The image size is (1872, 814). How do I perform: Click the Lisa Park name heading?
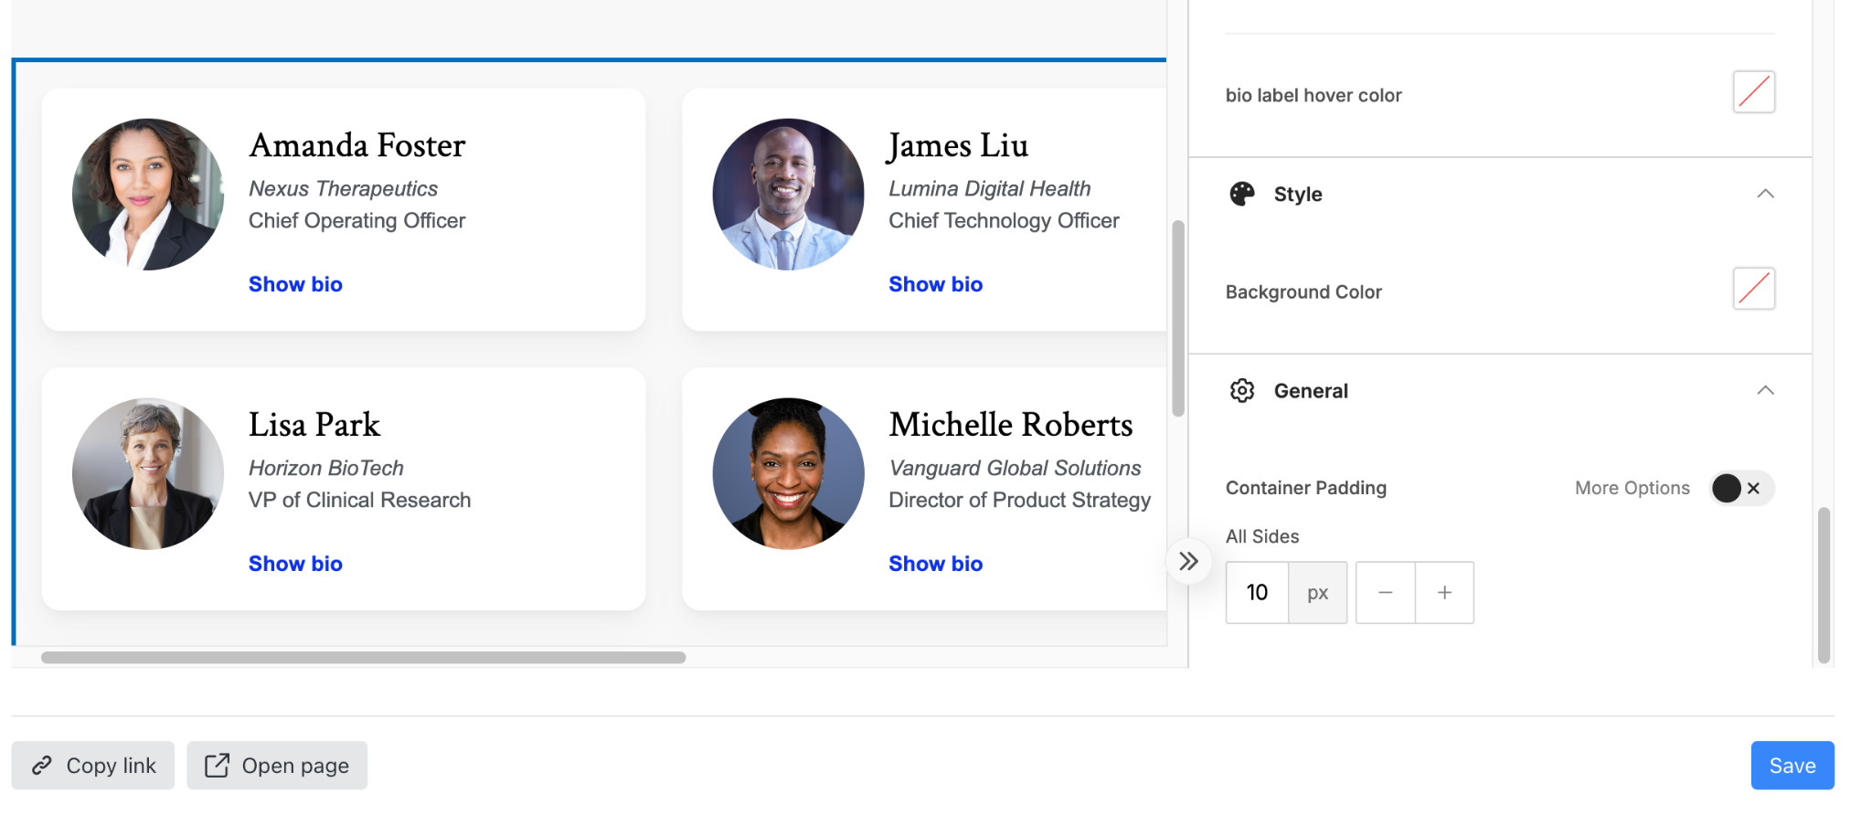(314, 425)
